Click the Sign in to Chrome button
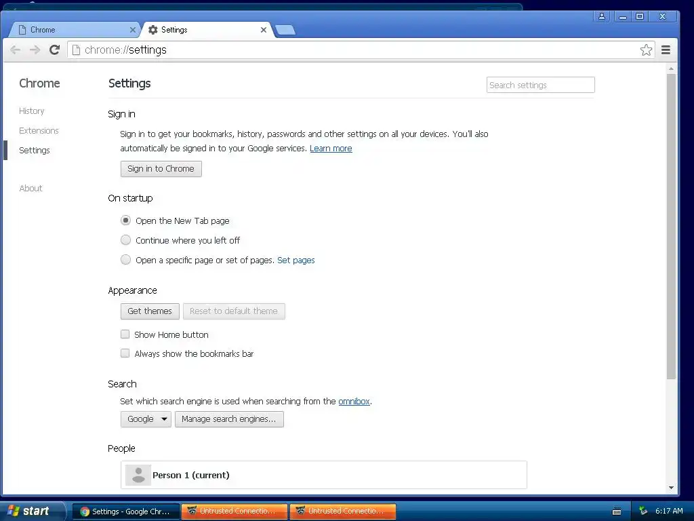The width and height of the screenshot is (694, 521). pos(161,169)
